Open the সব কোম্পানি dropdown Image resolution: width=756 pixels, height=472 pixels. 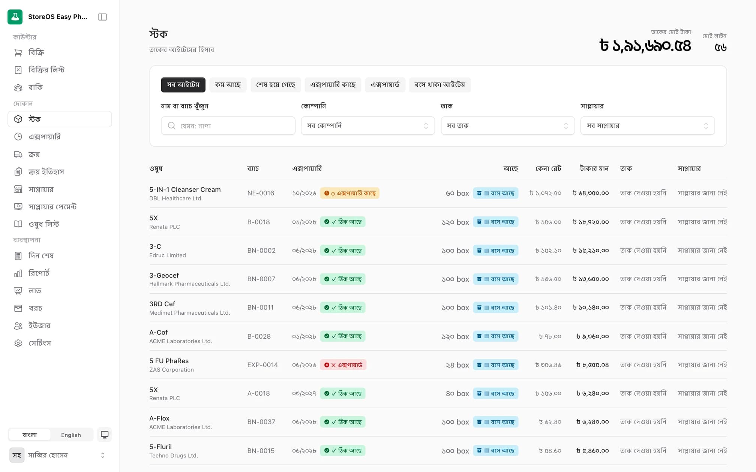tap(367, 126)
